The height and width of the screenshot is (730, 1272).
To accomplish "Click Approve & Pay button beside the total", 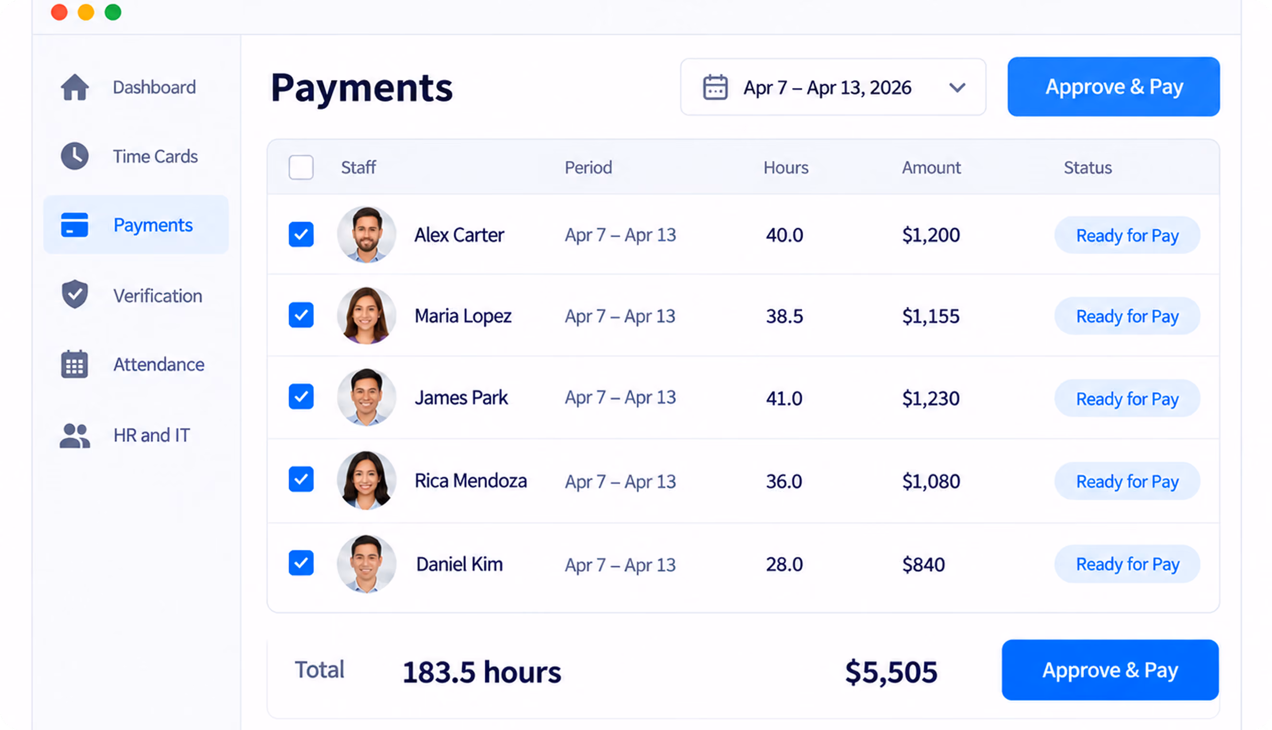I will pyautogui.click(x=1110, y=670).
